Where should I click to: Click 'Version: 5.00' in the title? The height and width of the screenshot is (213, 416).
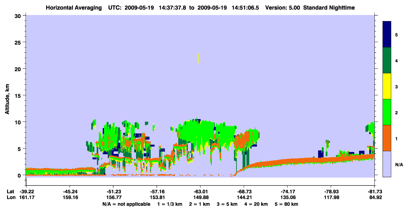coord(283,7)
